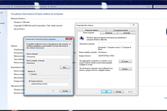Close the Proprietà del sistema dialog
Screen dimensions: 167x111
click(133, 24)
